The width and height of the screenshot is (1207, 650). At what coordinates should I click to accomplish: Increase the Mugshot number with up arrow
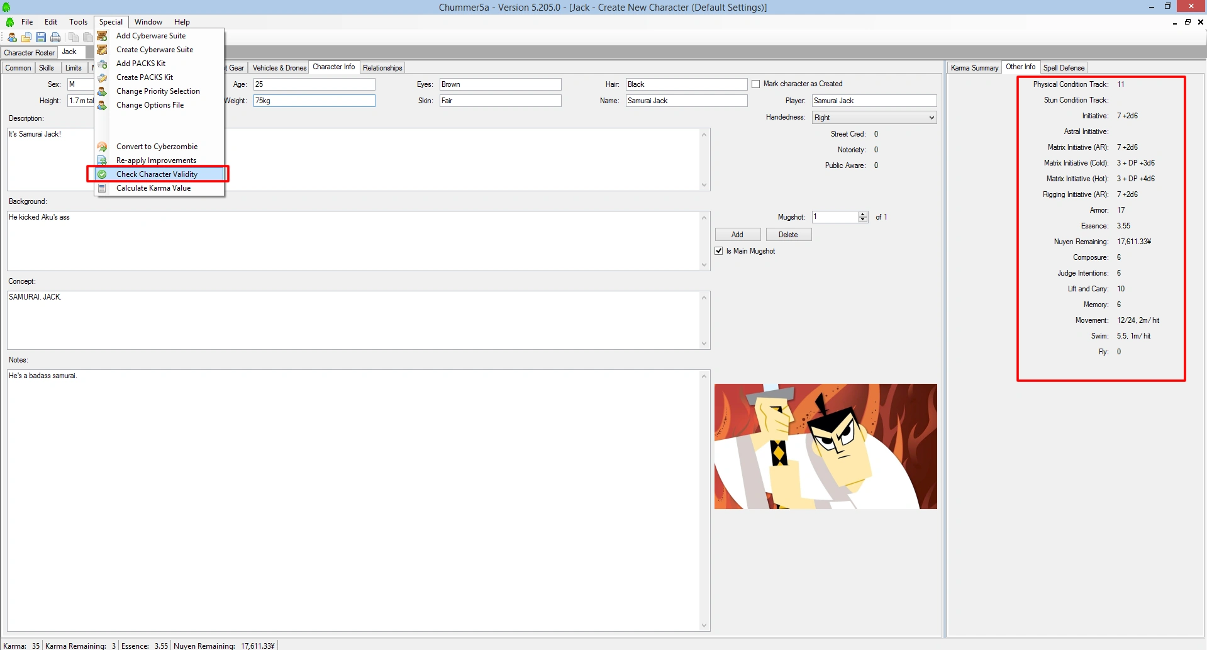(863, 215)
